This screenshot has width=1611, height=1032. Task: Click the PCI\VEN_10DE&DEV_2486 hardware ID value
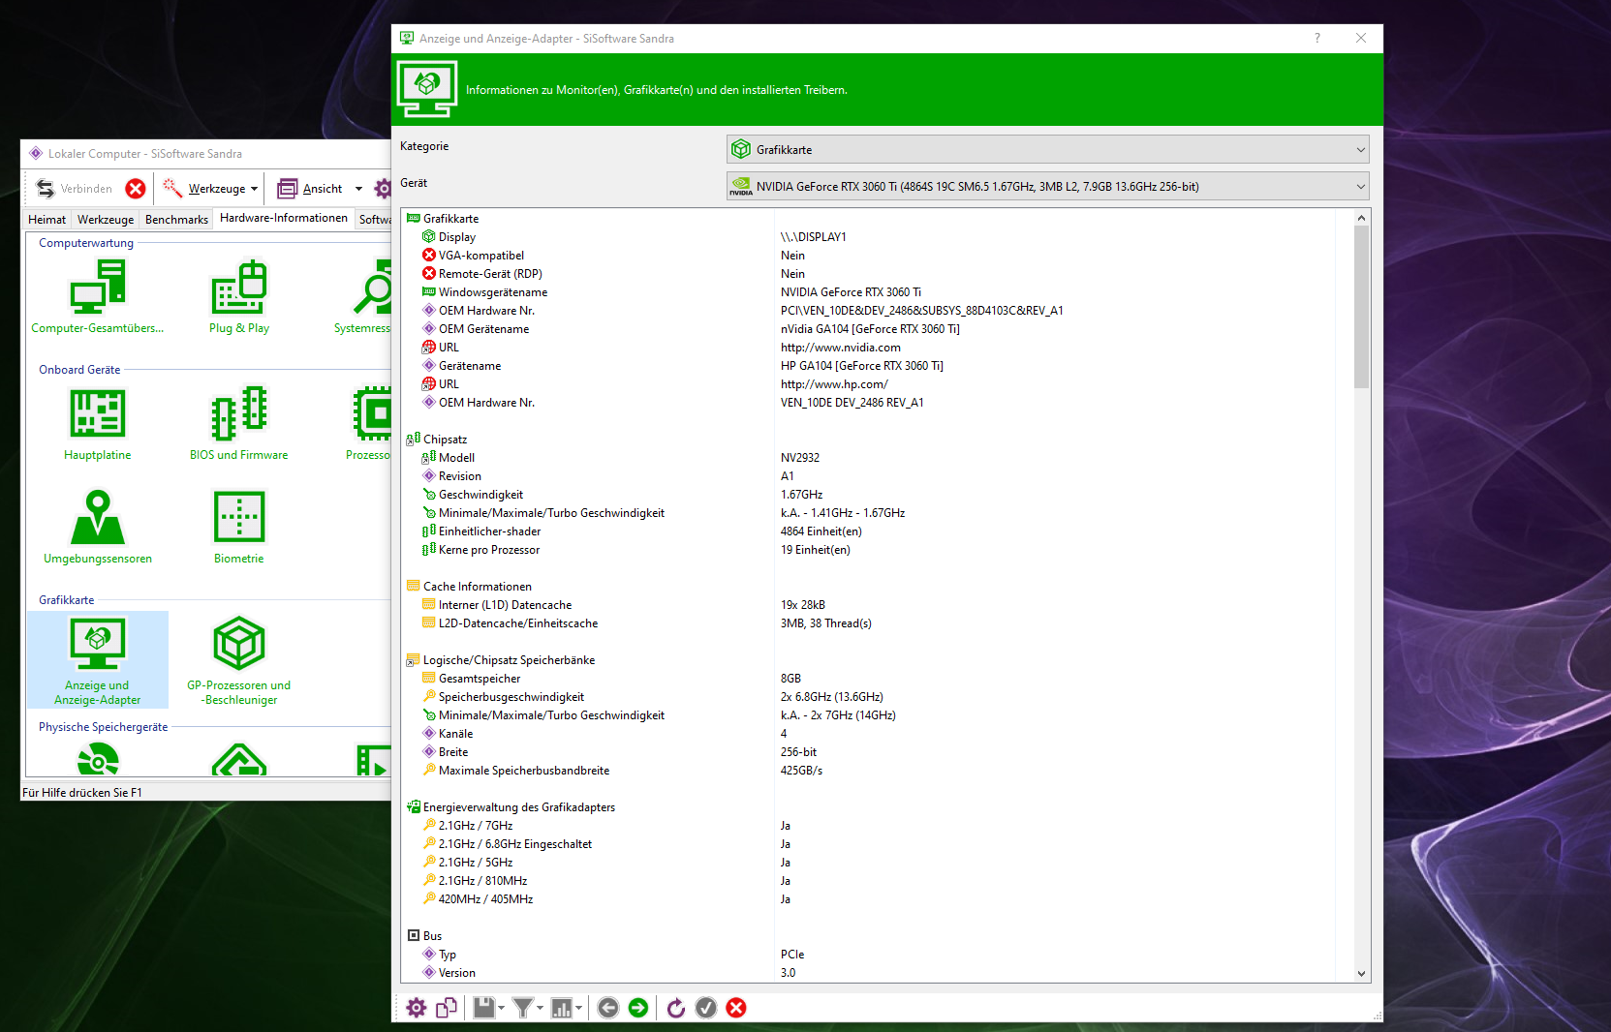pos(921,311)
